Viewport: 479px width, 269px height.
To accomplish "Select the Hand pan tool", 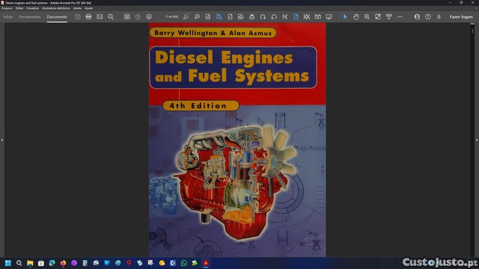I will 356,17.
